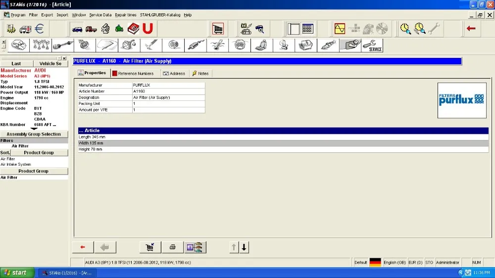
Task: Click the greyed-out up arrow button
Action: (x=234, y=247)
